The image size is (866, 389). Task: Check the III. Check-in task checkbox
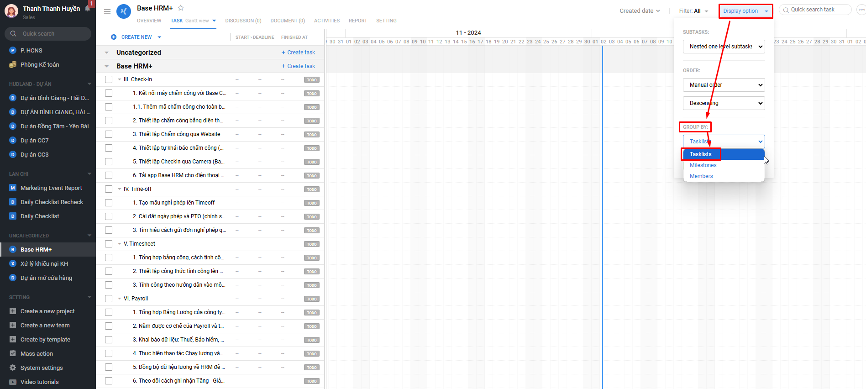pyautogui.click(x=109, y=79)
